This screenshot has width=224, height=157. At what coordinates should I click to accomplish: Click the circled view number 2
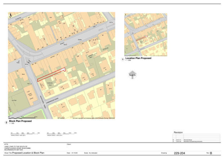pos(6,123)
